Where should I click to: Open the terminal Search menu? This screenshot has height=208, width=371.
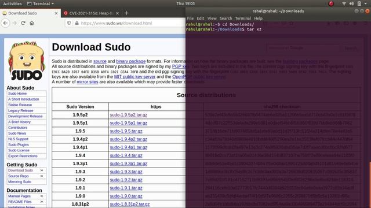click(x=225, y=18)
